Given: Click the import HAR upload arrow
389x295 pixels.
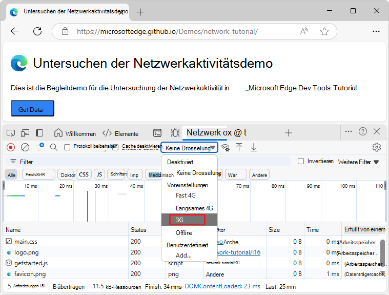Looking at the screenshot, I should coord(239,147).
